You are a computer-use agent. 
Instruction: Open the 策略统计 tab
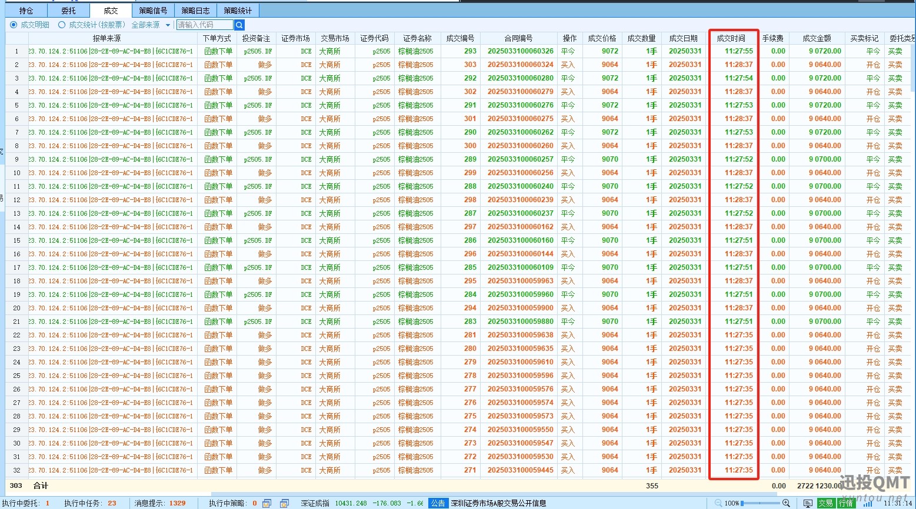(x=238, y=11)
